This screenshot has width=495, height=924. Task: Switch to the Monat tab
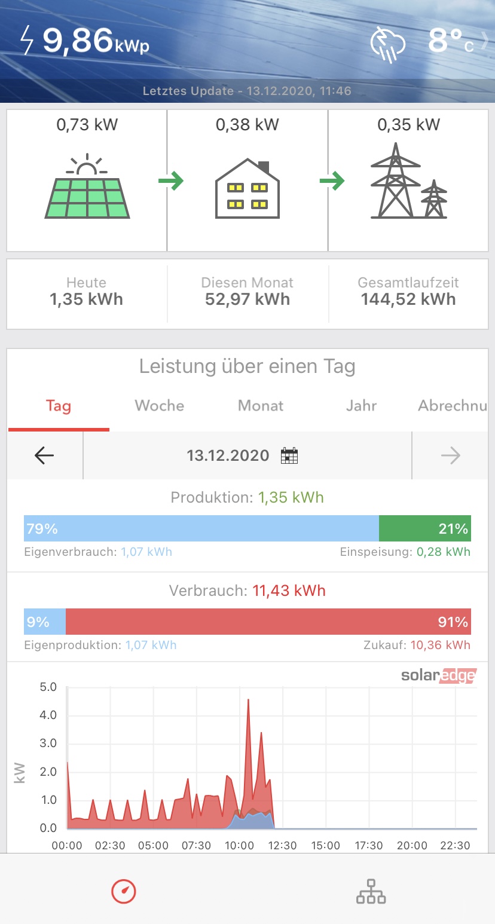click(261, 406)
